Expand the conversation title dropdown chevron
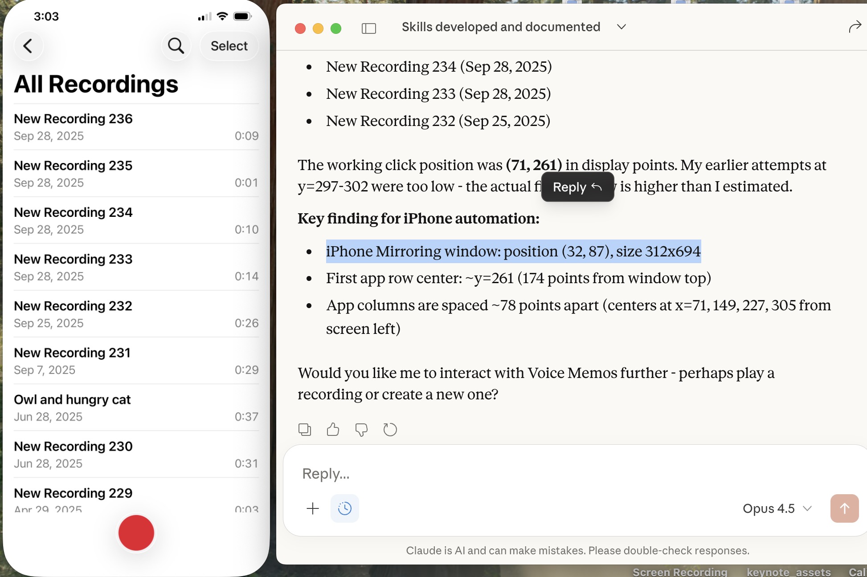Screen dimensions: 867x577 coord(621,27)
